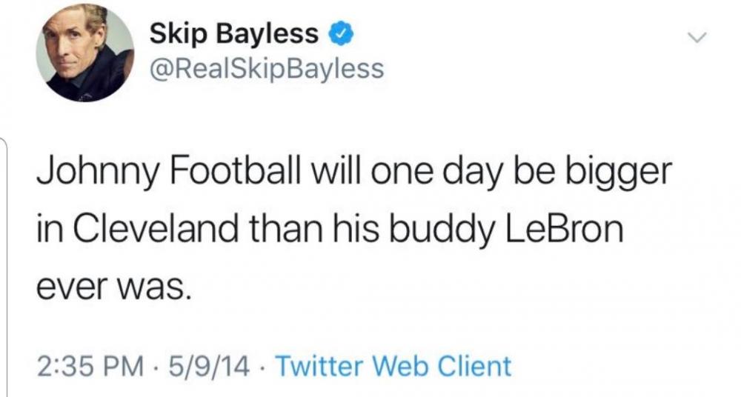
Task: Click the tweet's last line "ever was."
Action: (x=114, y=287)
